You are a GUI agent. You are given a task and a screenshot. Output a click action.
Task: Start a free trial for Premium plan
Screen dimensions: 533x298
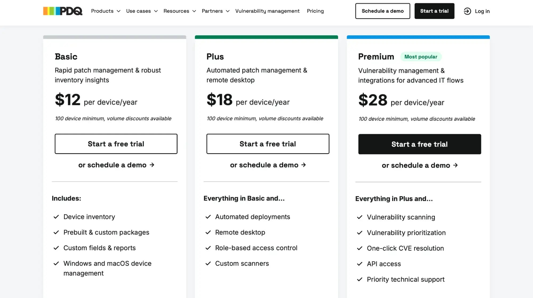tap(419, 144)
